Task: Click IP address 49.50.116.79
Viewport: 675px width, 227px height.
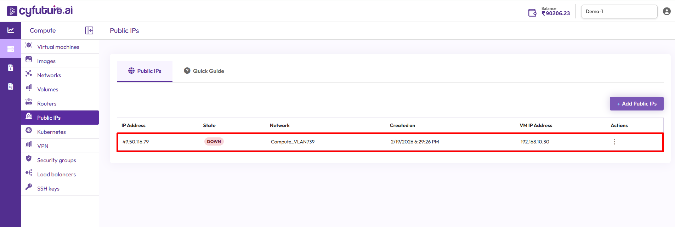Action: pos(136,142)
